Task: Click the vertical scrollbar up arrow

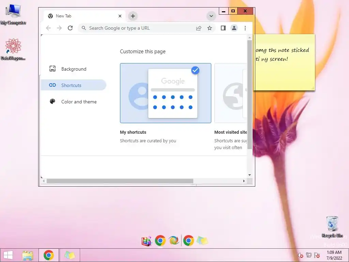Action: (x=249, y=38)
